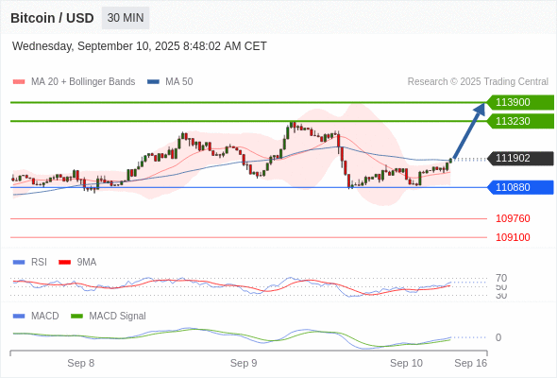Click the Sep 9 date axis label
557x378 pixels.
pos(244,363)
